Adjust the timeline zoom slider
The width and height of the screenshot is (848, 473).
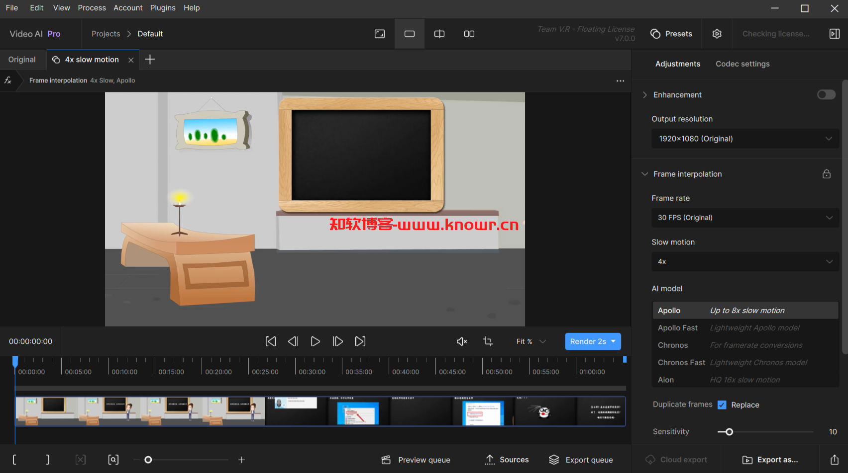point(148,460)
